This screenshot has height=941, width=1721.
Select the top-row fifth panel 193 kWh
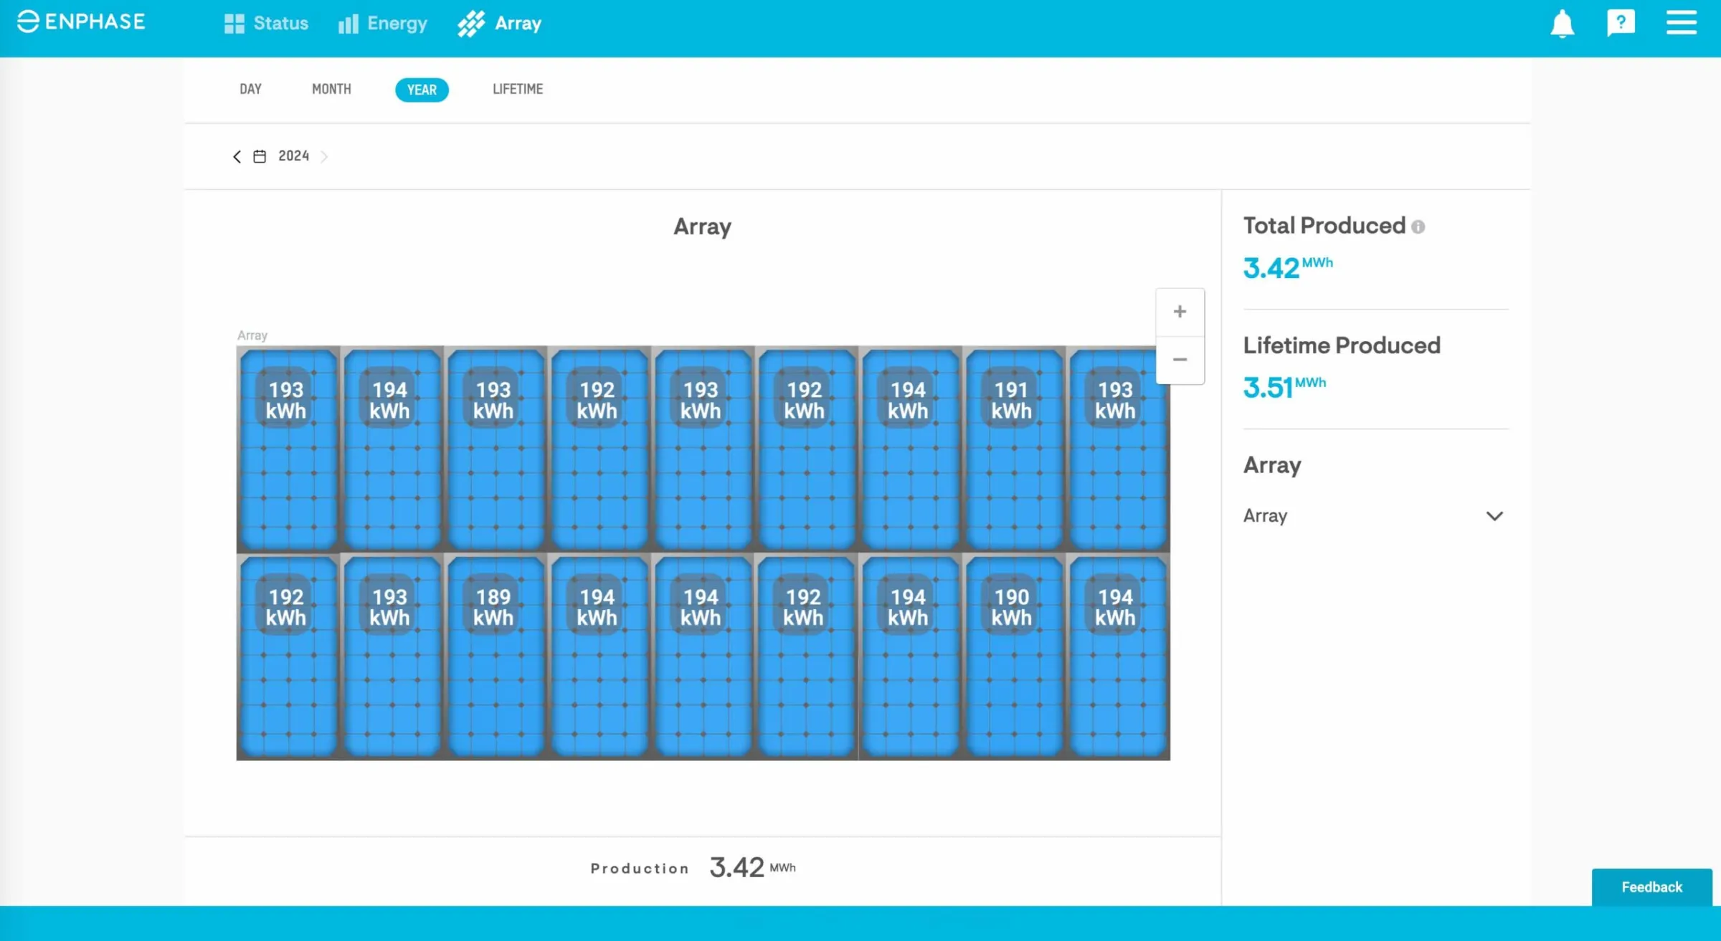703,449
